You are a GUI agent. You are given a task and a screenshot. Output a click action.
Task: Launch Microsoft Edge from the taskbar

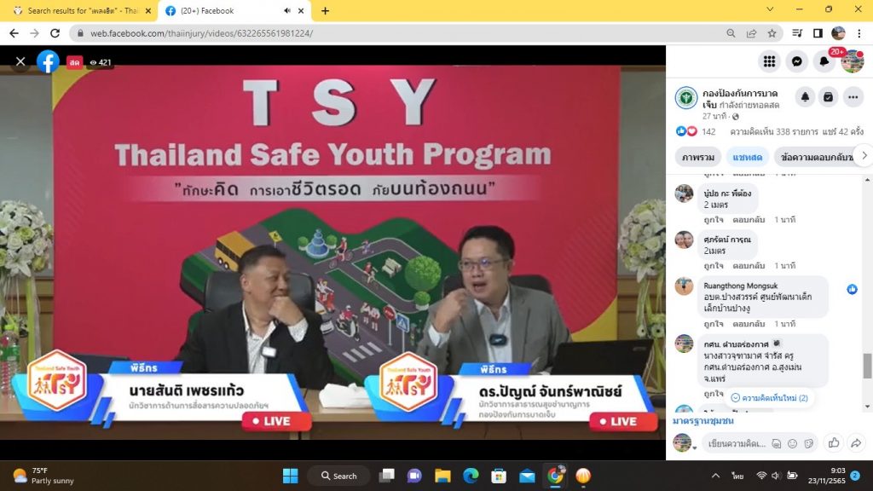coord(471,476)
